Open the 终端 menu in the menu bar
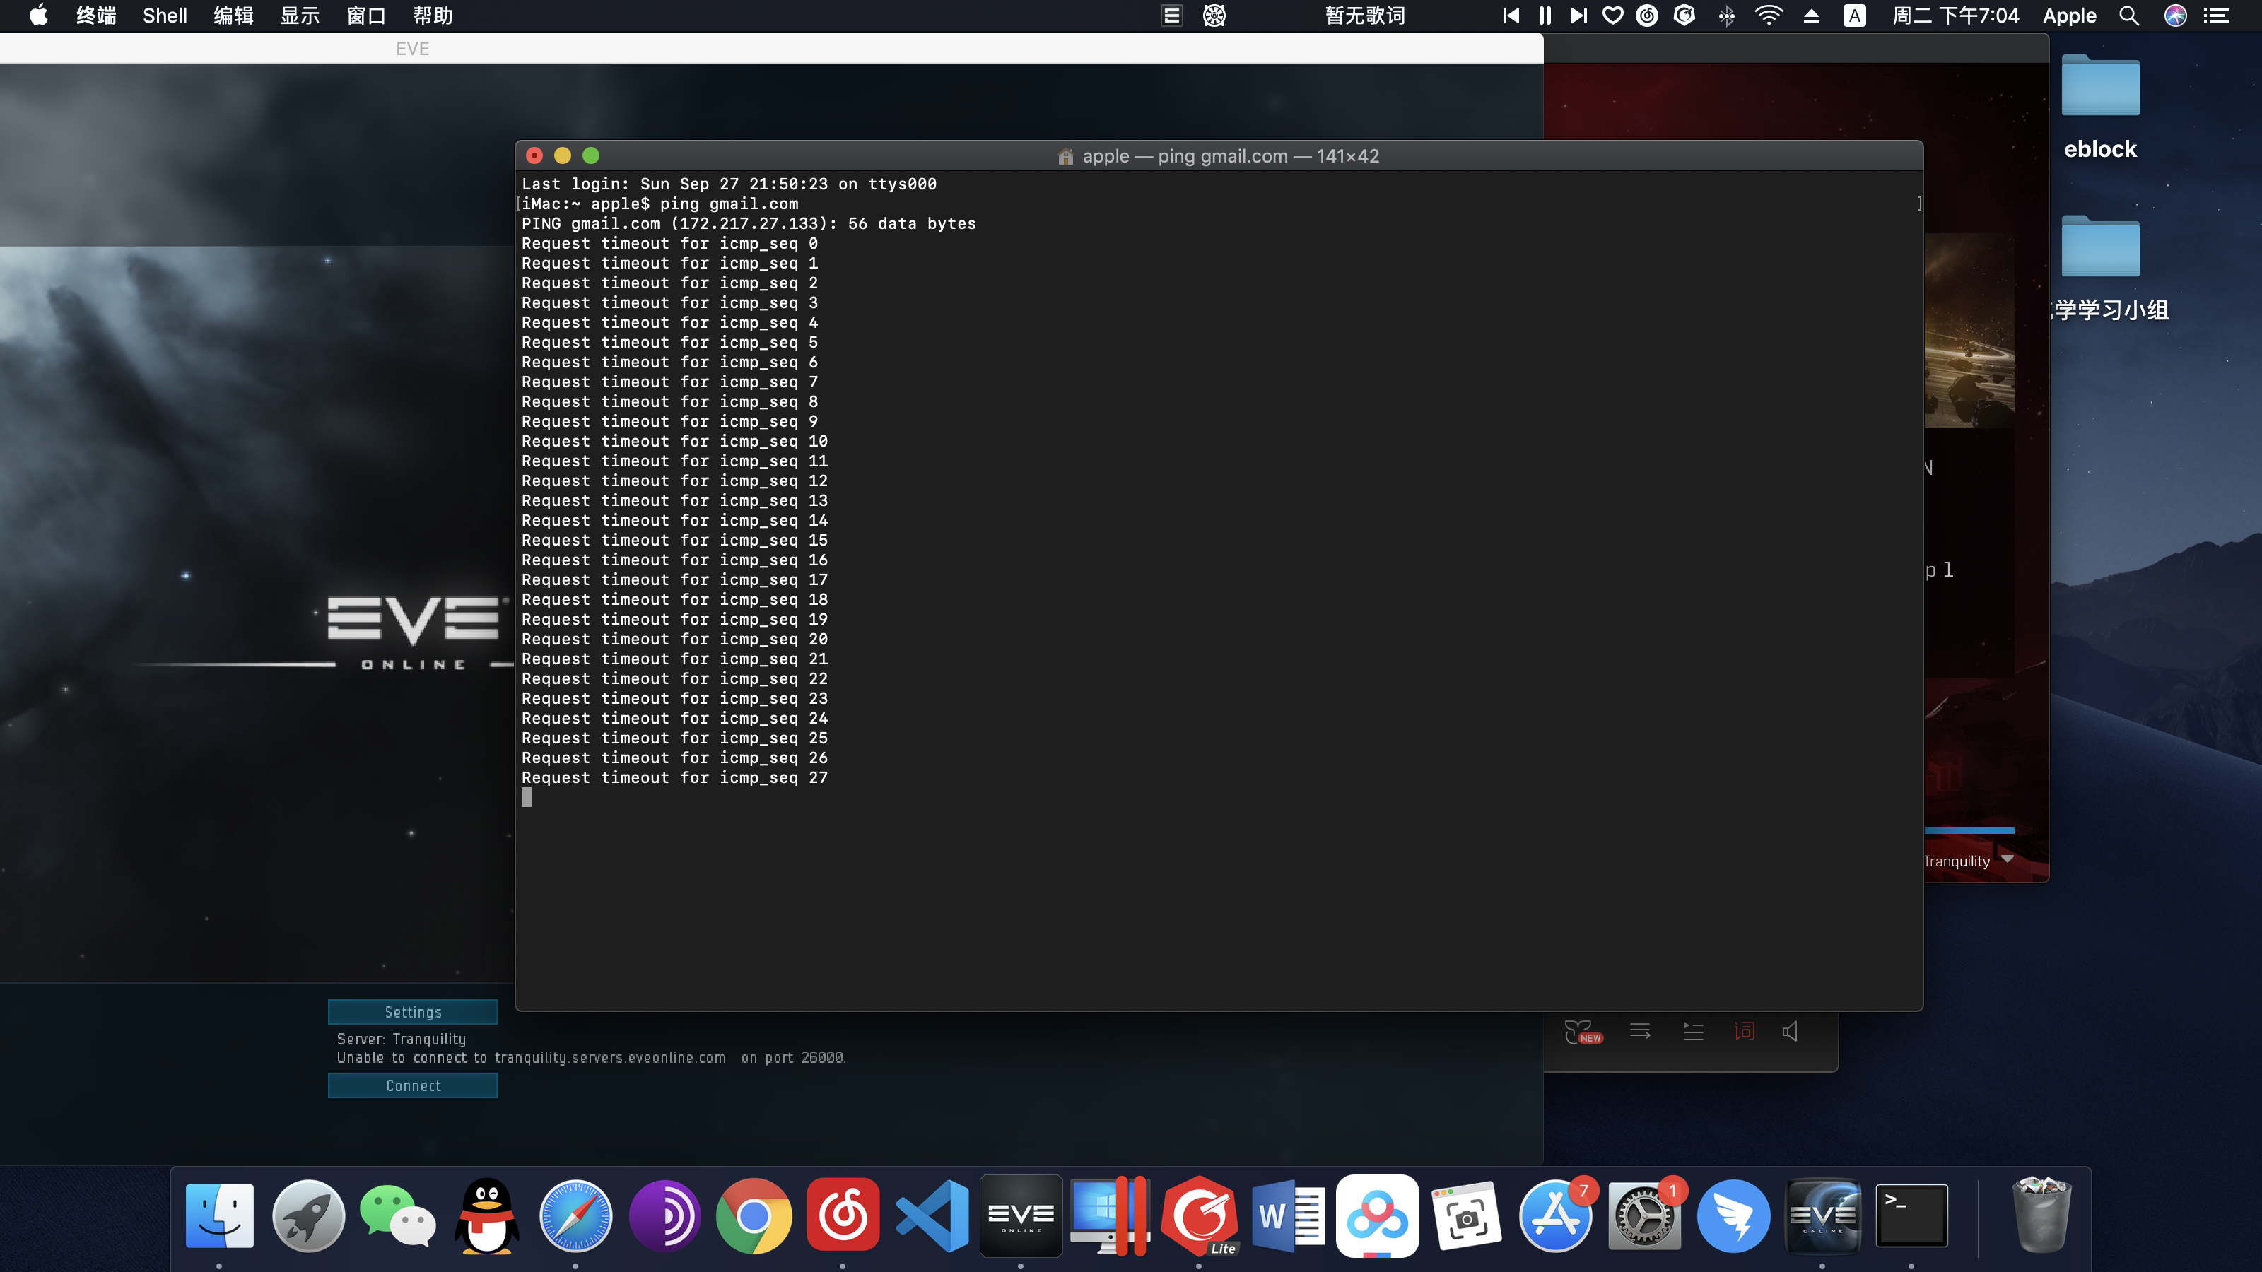This screenshot has width=2262, height=1272. click(x=95, y=16)
